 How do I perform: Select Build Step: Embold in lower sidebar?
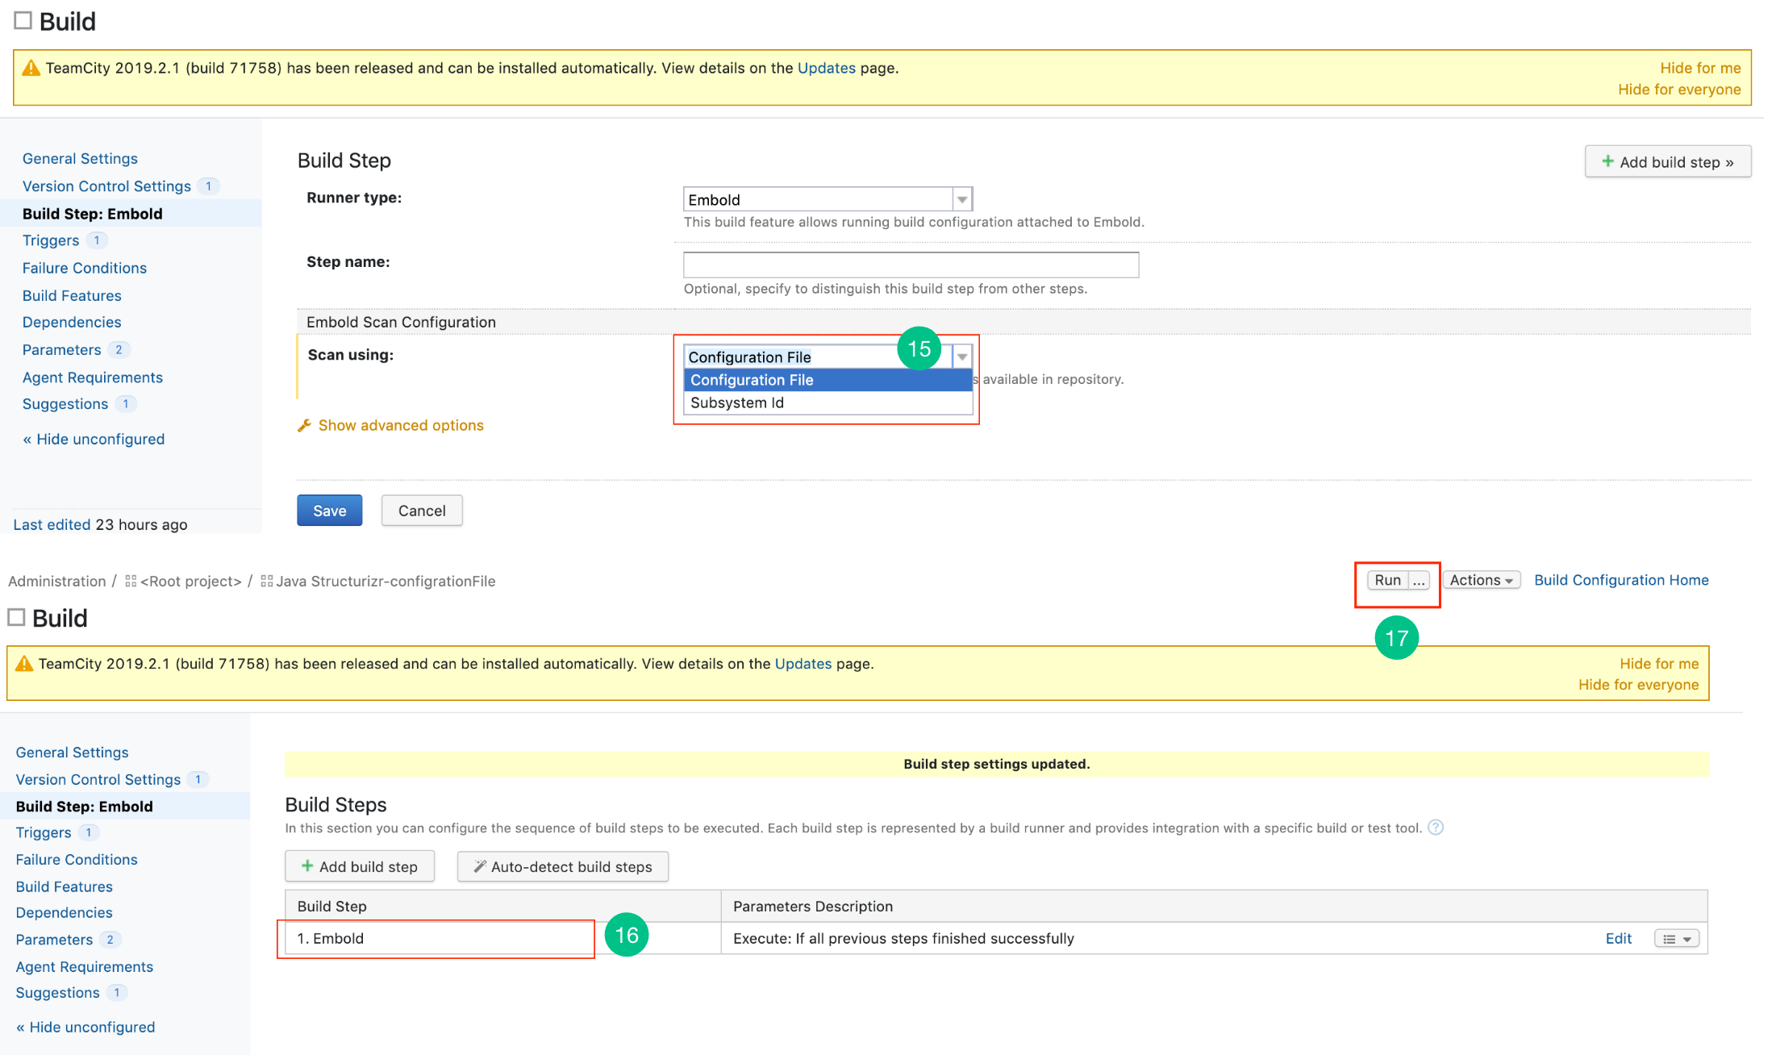coord(85,807)
